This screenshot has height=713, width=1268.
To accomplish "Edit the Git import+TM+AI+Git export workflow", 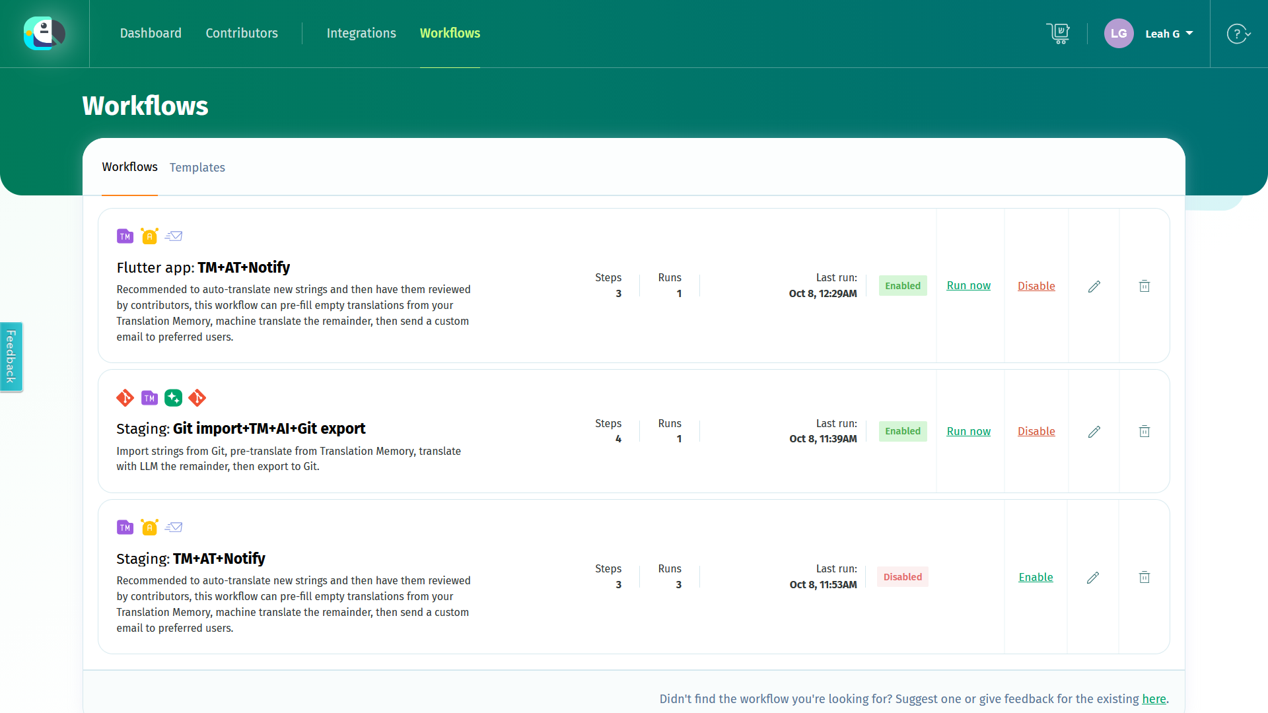I will click(1094, 432).
